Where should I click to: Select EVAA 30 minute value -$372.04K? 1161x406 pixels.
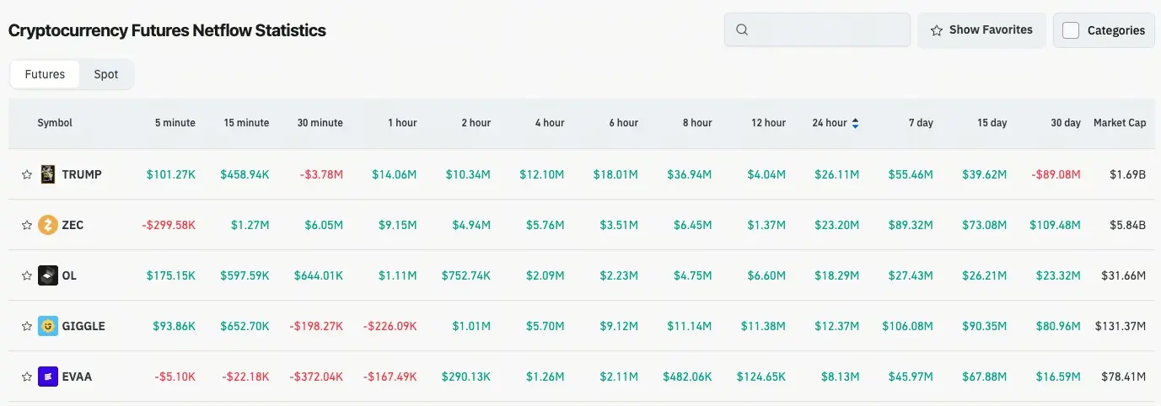316,377
